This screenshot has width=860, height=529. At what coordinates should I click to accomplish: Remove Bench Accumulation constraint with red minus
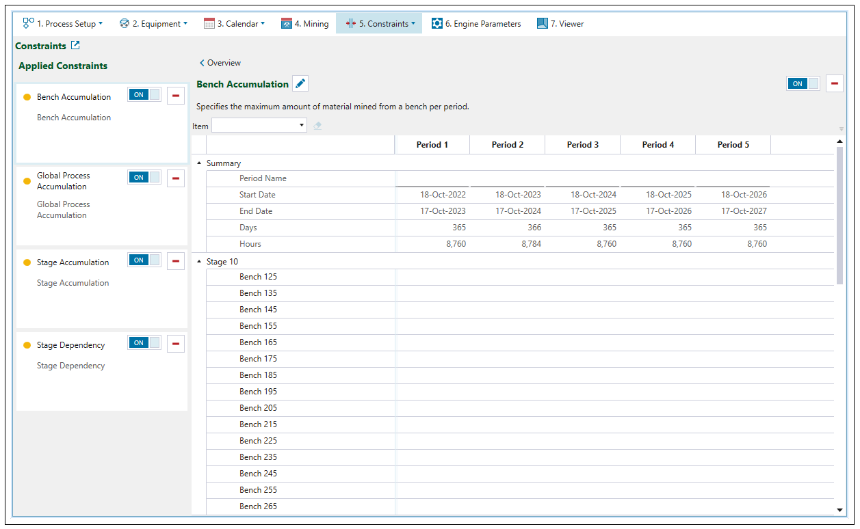pos(176,96)
